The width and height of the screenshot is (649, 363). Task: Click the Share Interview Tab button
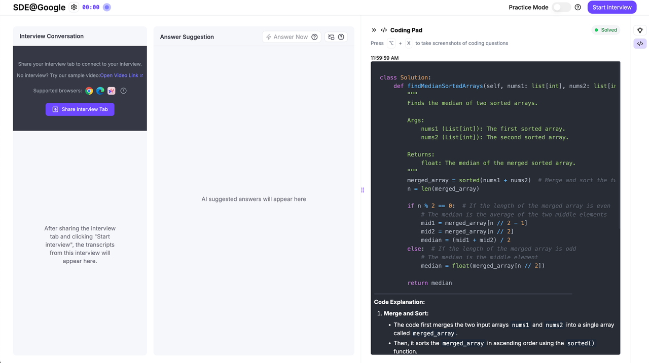coord(80,109)
